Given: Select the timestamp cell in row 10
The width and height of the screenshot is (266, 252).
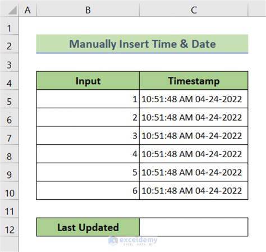Looking at the screenshot, I should point(194,190).
